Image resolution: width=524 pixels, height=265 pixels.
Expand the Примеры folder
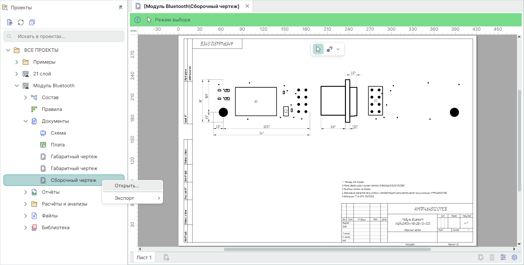point(17,62)
